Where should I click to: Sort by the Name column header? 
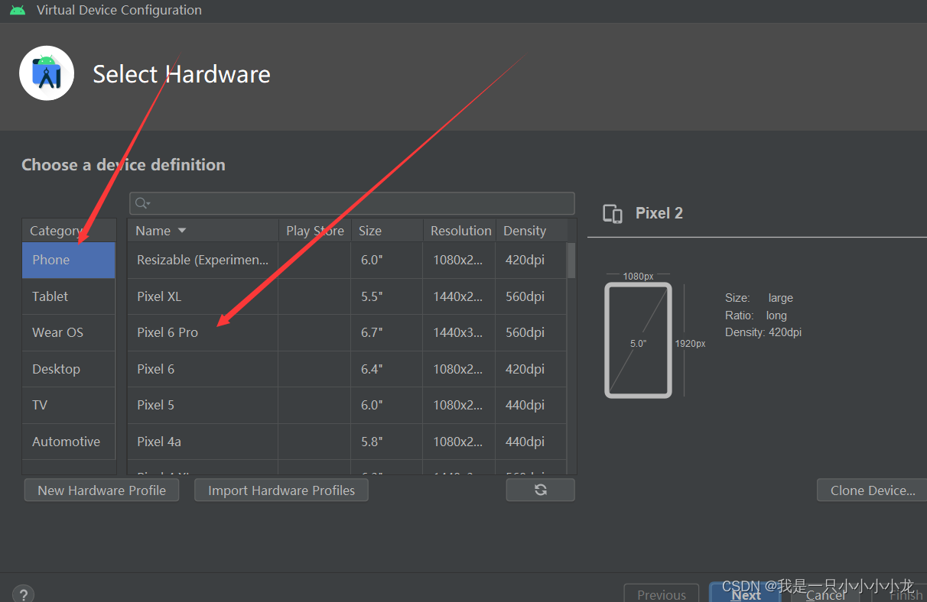pyautogui.click(x=203, y=231)
